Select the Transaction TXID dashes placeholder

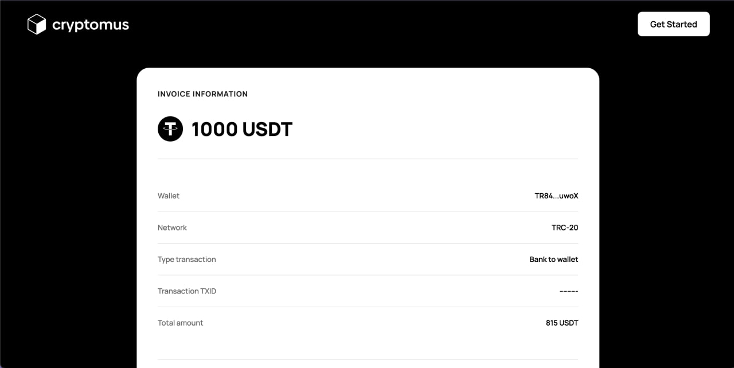(x=568, y=291)
